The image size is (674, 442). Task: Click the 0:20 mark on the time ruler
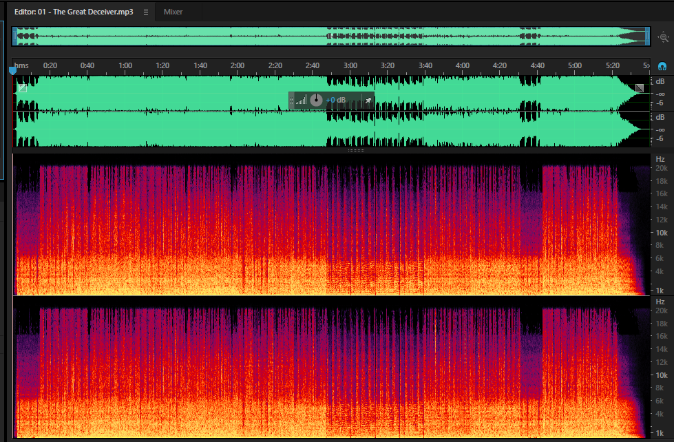(50, 66)
